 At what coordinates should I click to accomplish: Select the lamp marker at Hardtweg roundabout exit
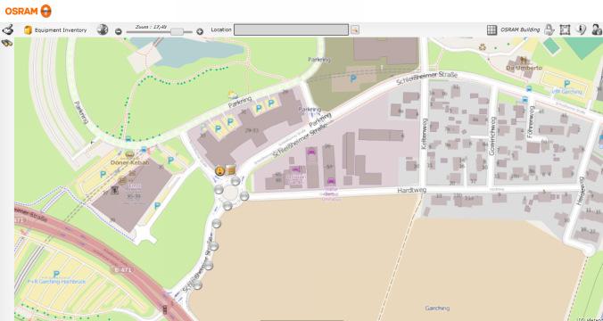[244, 196]
